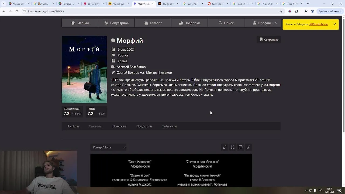Viewport: 345px width, 194px height.
Task: Switch to the Похожие tab
Action: point(119,126)
